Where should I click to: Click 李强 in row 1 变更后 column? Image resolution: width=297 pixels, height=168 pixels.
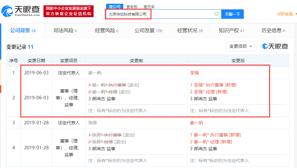click(x=194, y=73)
